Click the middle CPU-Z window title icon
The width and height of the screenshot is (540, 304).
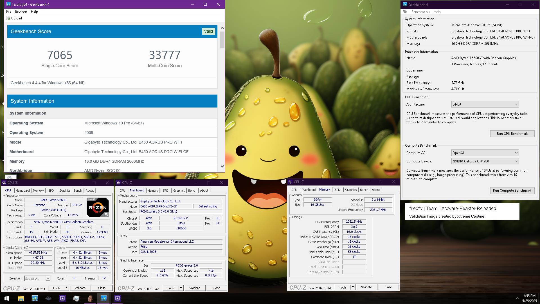118,183
